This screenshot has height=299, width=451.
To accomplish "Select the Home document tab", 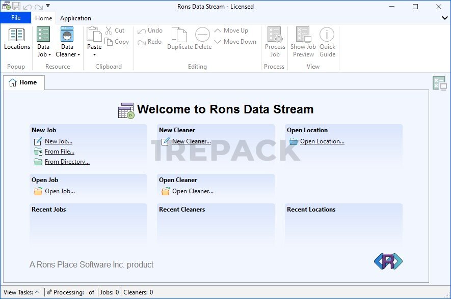I will click(x=23, y=82).
